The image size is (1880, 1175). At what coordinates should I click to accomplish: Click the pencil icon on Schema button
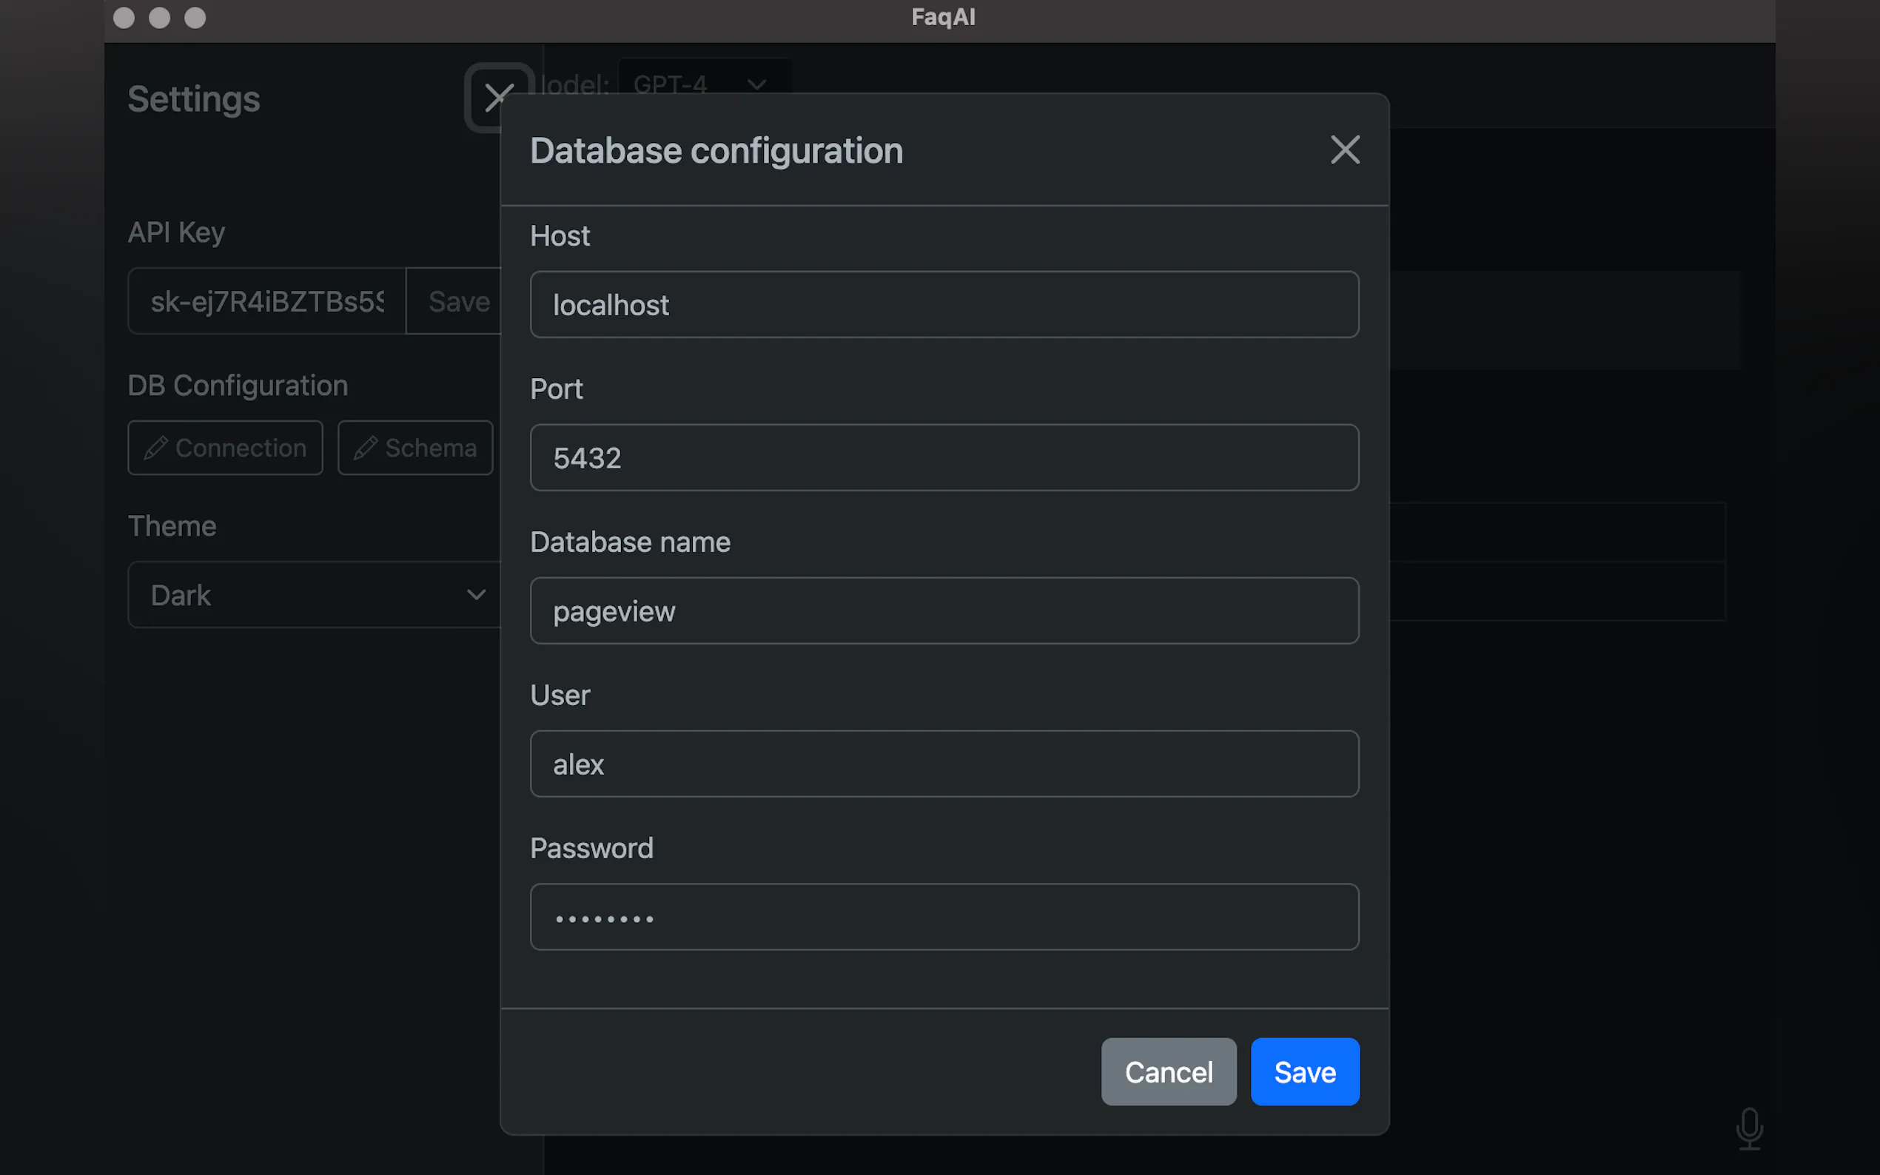366,448
